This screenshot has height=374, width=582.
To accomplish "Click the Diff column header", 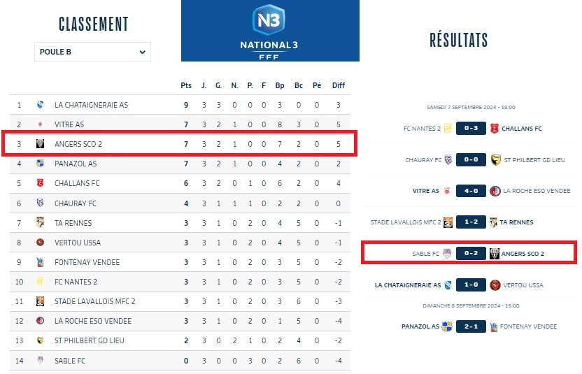I will click(339, 85).
